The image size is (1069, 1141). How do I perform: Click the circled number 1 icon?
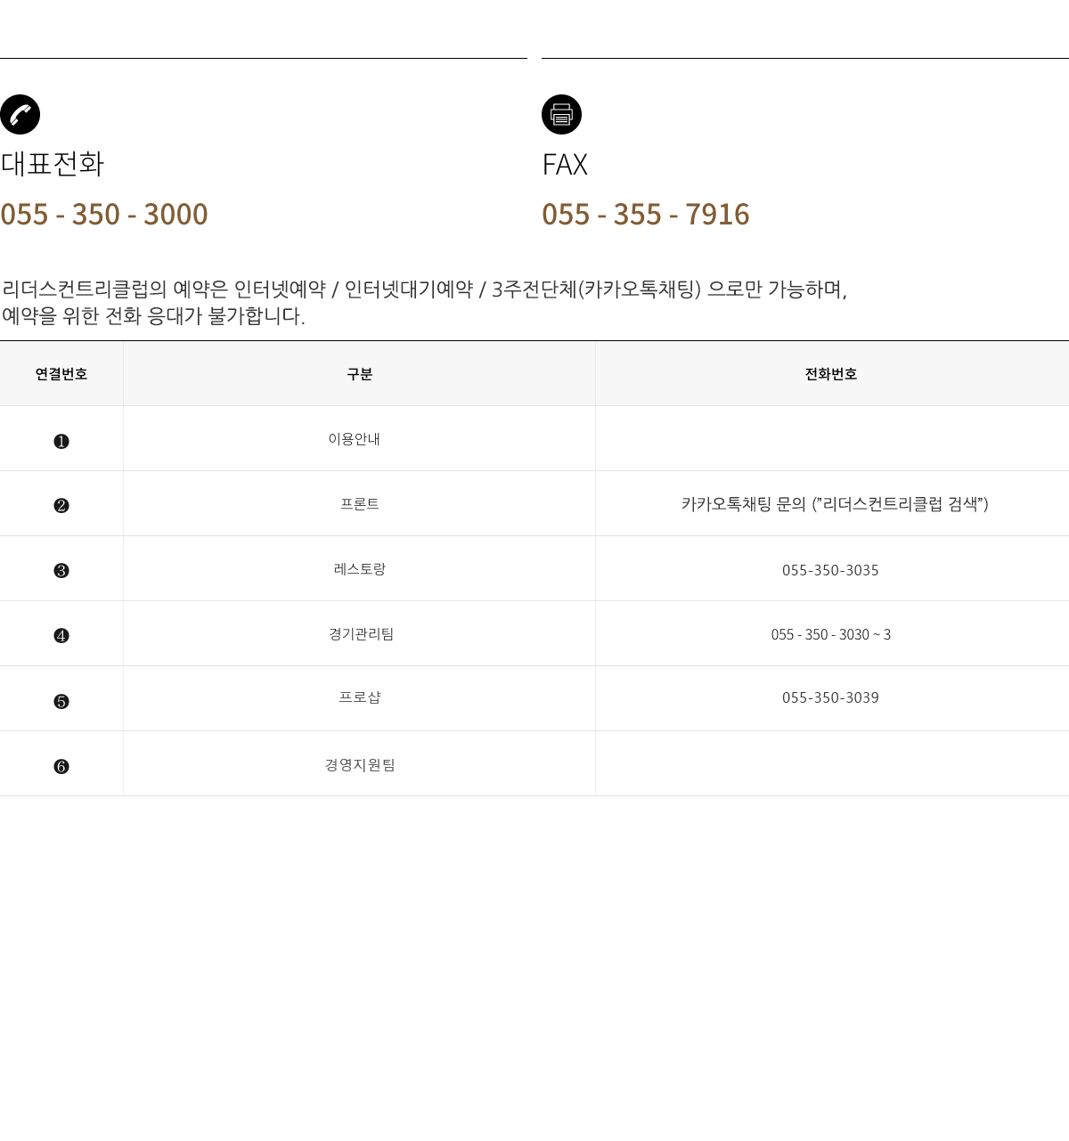(61, 441)
